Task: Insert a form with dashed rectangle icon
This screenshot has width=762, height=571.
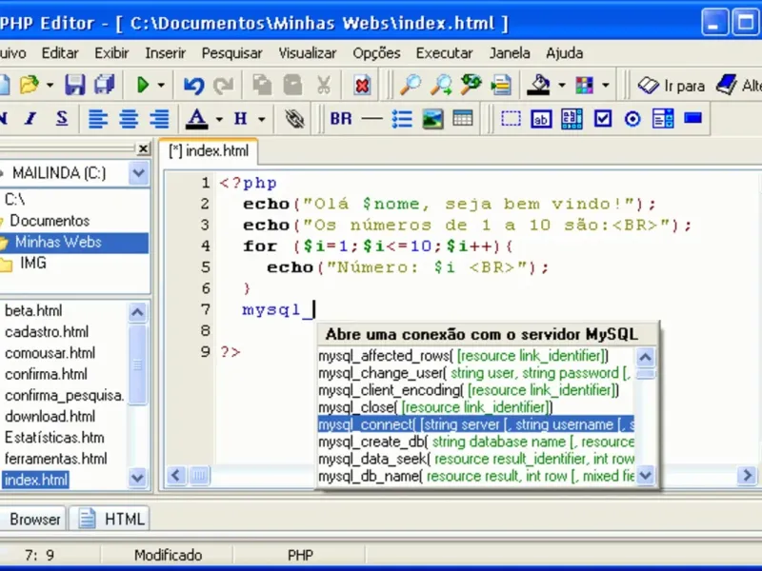Action: click(511, 118)
